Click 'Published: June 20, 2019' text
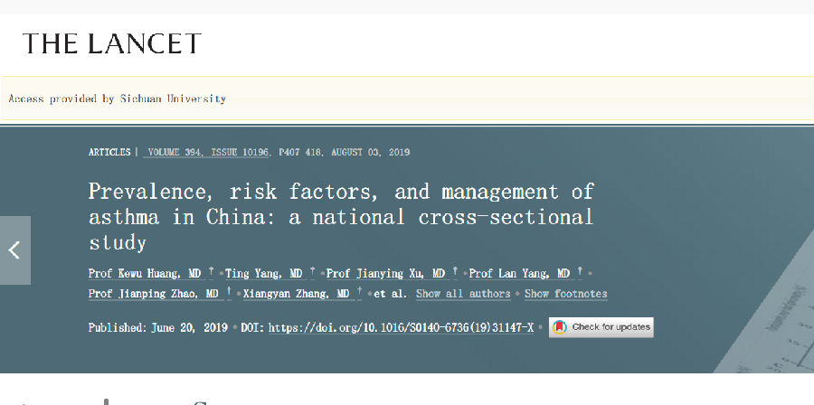 157,328
